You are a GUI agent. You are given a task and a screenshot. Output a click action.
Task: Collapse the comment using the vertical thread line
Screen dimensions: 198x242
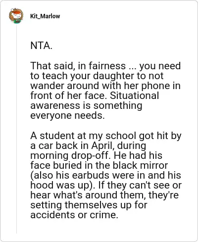16,129
